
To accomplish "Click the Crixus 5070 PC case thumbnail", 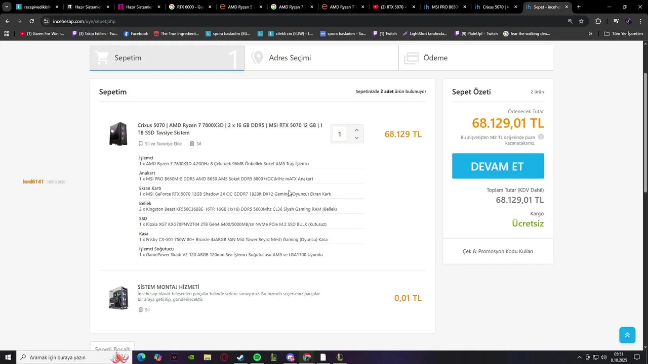I will [118, 134].
